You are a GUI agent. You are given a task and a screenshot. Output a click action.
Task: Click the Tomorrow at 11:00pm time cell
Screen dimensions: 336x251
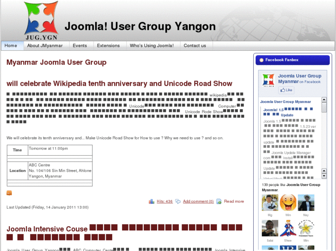click(60, 150)
